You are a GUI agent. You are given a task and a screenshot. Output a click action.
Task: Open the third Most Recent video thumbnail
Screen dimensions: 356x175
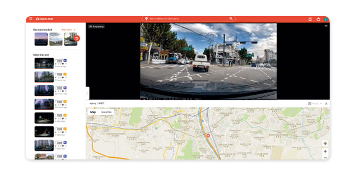tap(44, 91)
